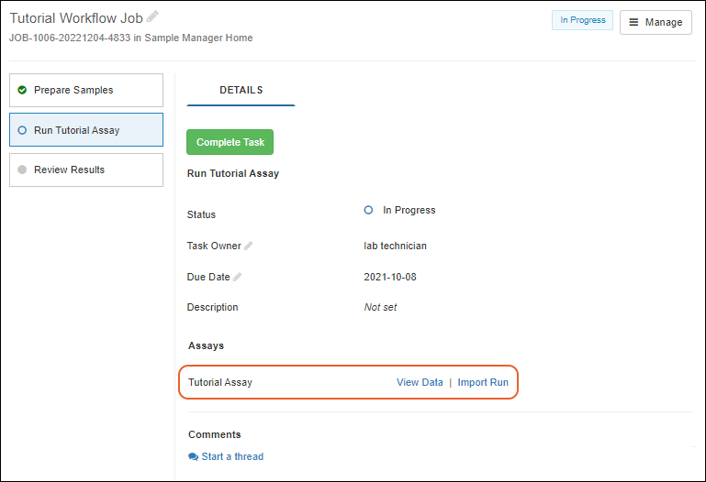Open the Manage dropdown menu

[x=656, y=22]
